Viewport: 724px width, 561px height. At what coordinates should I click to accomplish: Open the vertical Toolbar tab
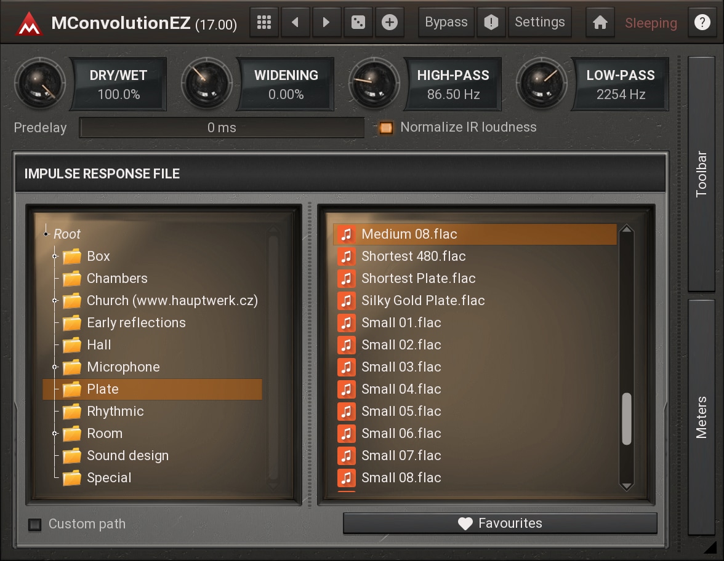(701, 173)
